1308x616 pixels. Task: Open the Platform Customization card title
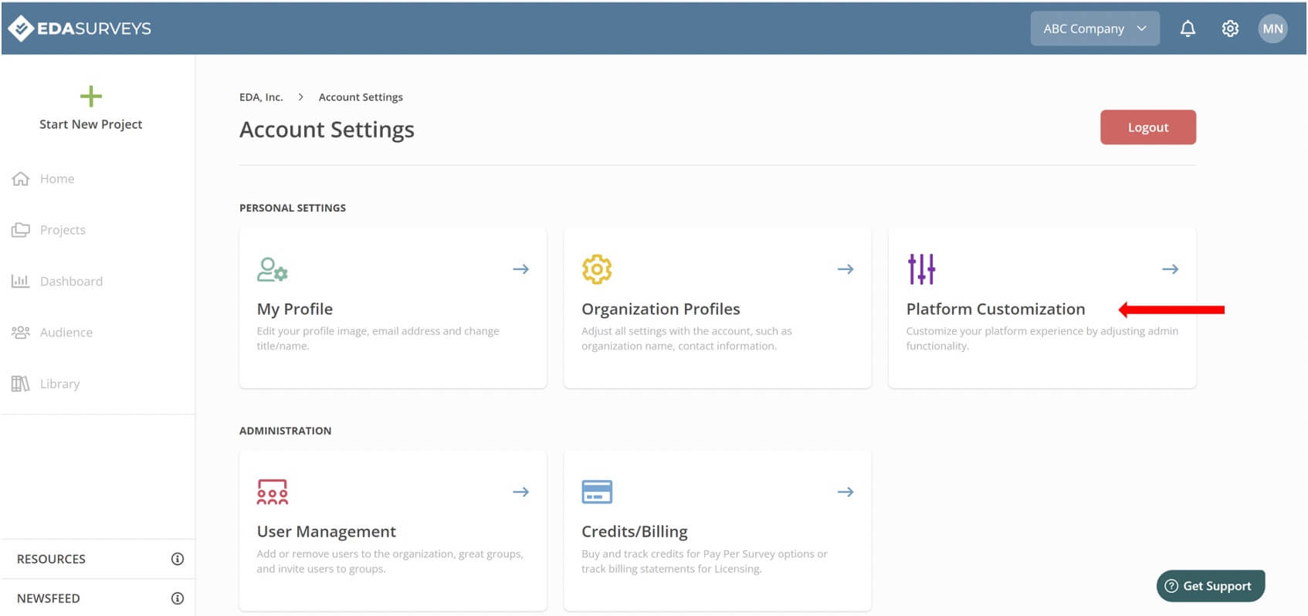995,309
